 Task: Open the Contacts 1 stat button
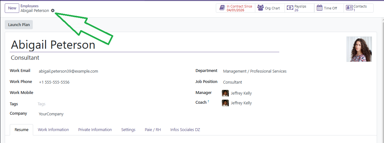coord(358,8)
